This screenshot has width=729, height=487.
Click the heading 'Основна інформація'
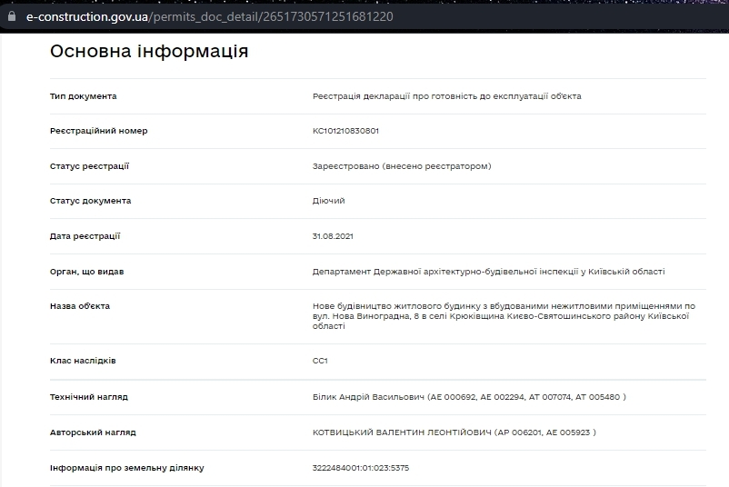coord(149,51)
